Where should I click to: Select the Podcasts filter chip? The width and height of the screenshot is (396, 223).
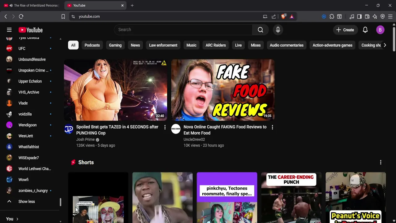pos(92,45)
